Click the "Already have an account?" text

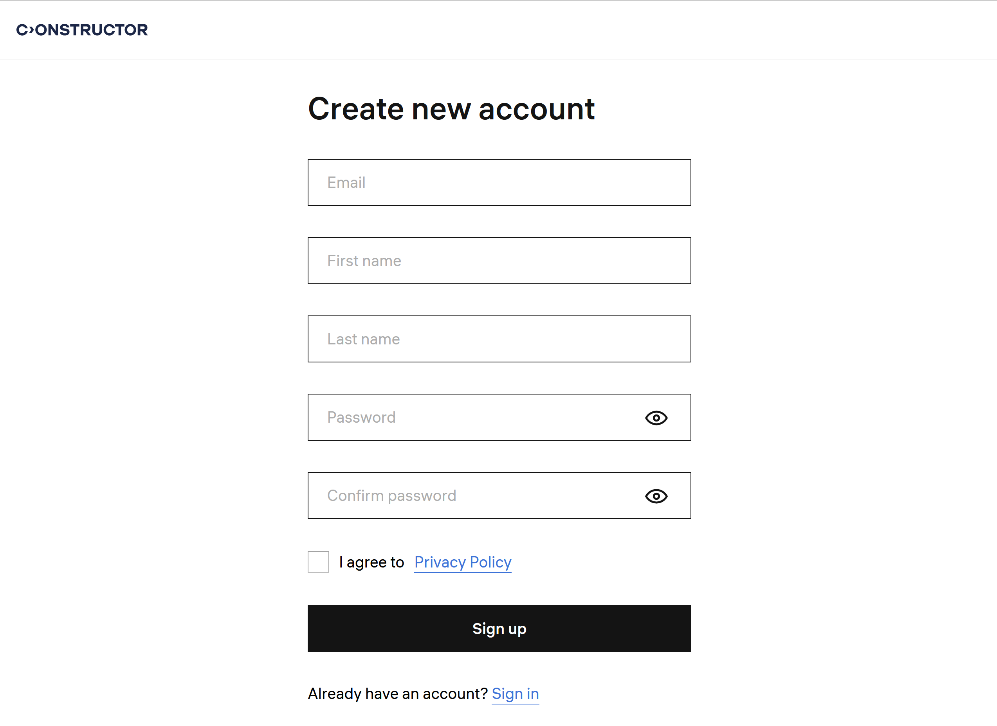[397, 694]
